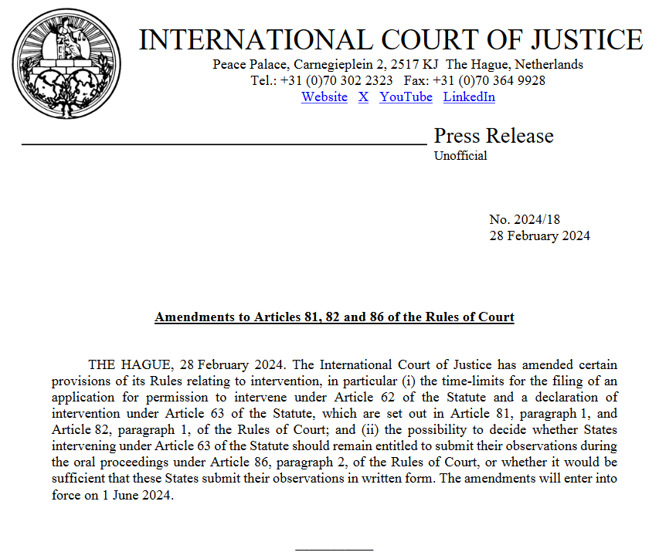
Task: Click the Peace Palace address line
Action: click(x=398, y=64)
